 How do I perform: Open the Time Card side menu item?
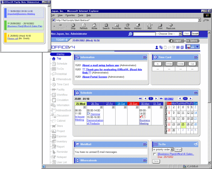tap(60, 84)
